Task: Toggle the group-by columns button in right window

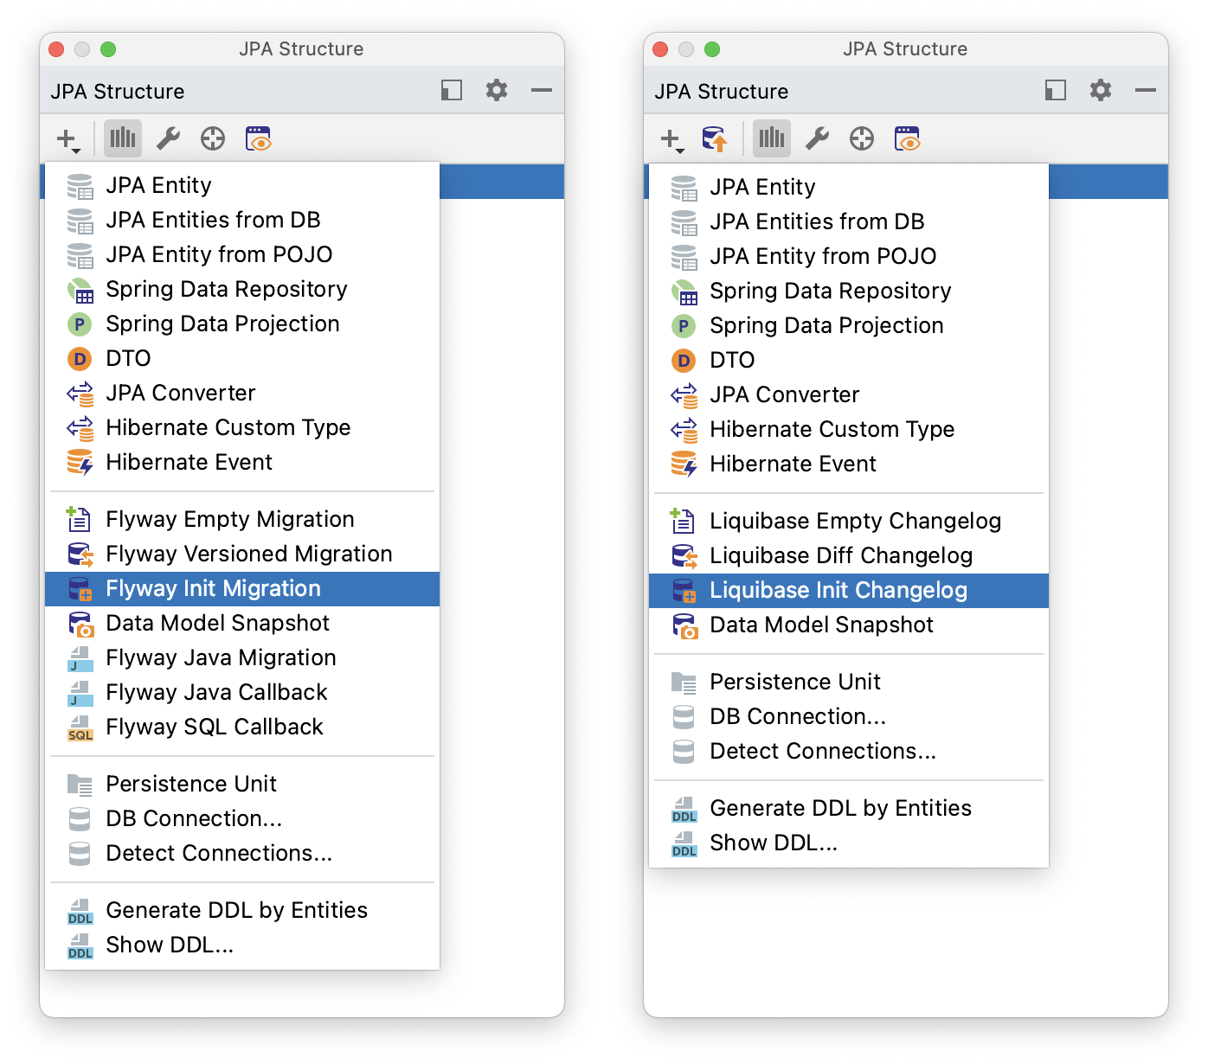Action: [772, 138]
